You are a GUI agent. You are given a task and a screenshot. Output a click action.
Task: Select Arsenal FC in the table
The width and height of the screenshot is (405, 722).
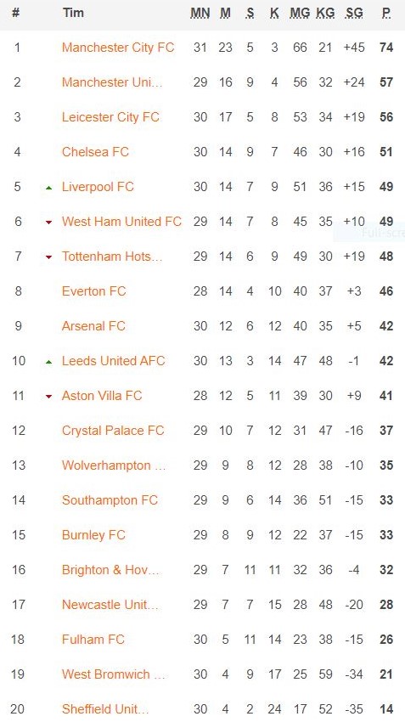pos(93,326)
